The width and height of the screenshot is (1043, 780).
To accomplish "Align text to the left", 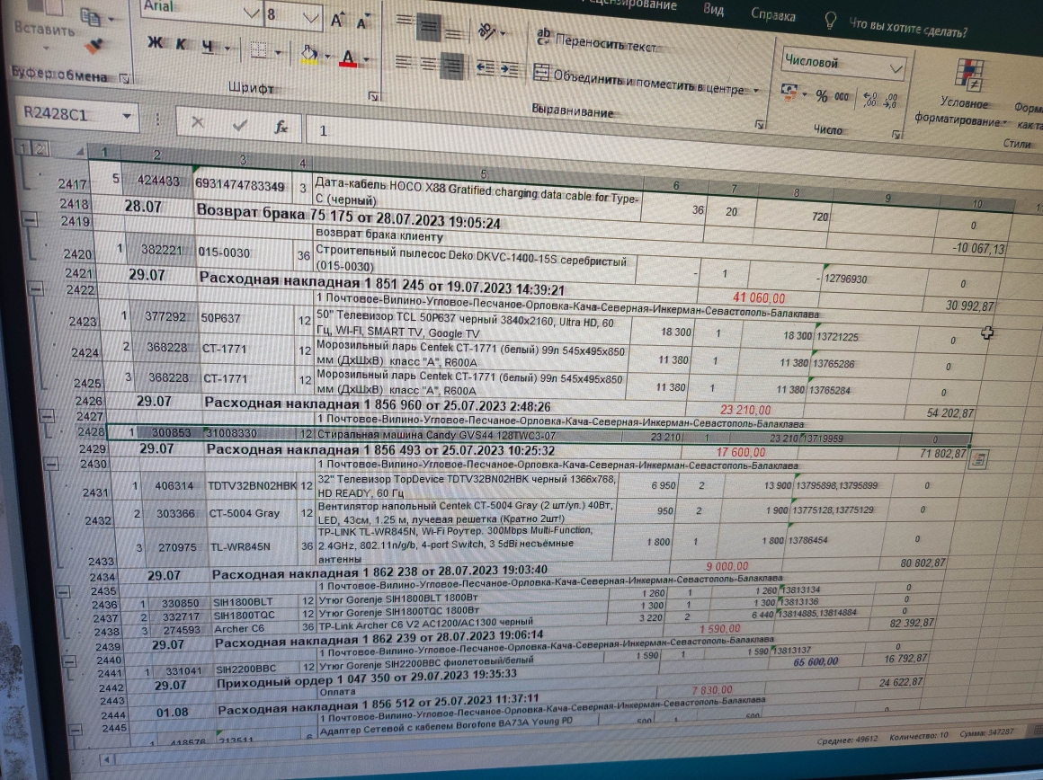I will pos(403,62).
